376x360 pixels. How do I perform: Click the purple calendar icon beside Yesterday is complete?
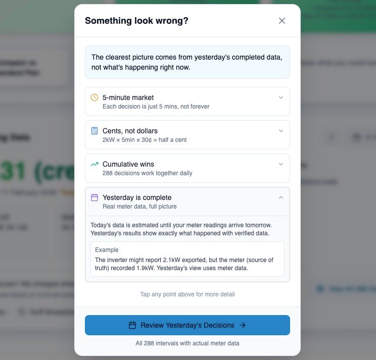tap(95, 197)
